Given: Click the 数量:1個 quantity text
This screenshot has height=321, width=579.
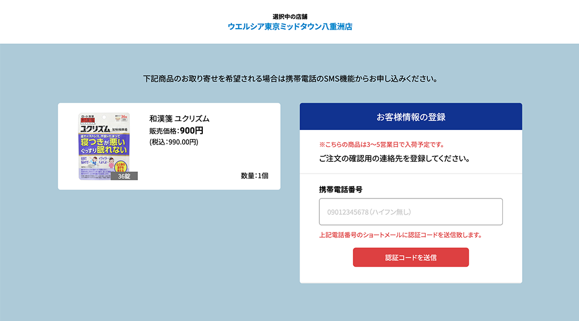Looking at the screenshot, I should point(254,176).
